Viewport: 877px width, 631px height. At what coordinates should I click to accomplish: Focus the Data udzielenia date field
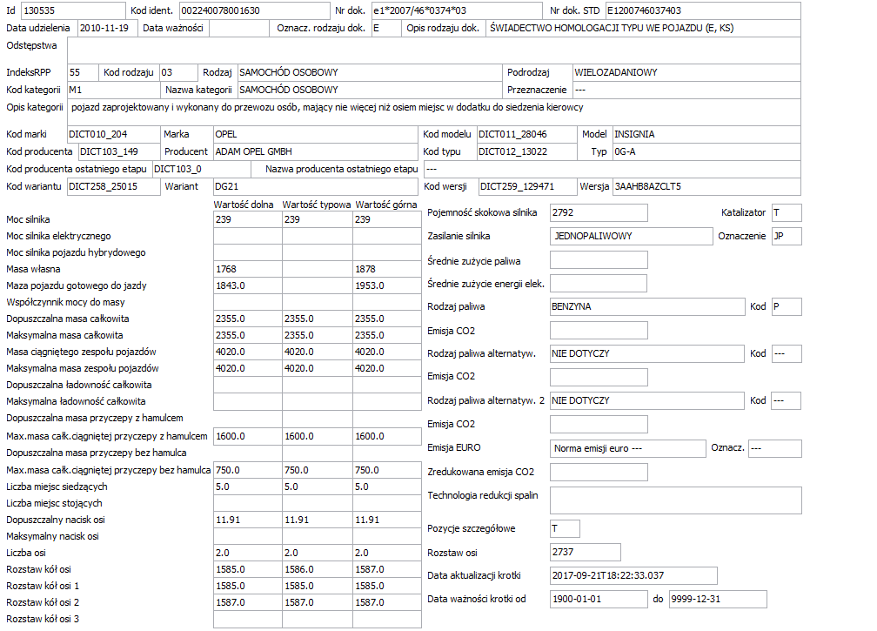[x=107, y=28]
